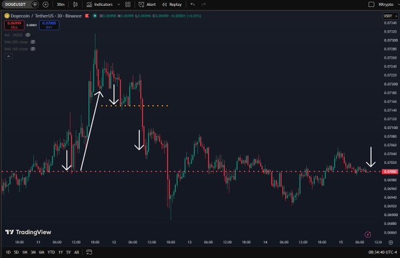The width and height of the screenshot is (400, 258).
Task: Open the KKrypto layout menu
Action: [387, 4]
